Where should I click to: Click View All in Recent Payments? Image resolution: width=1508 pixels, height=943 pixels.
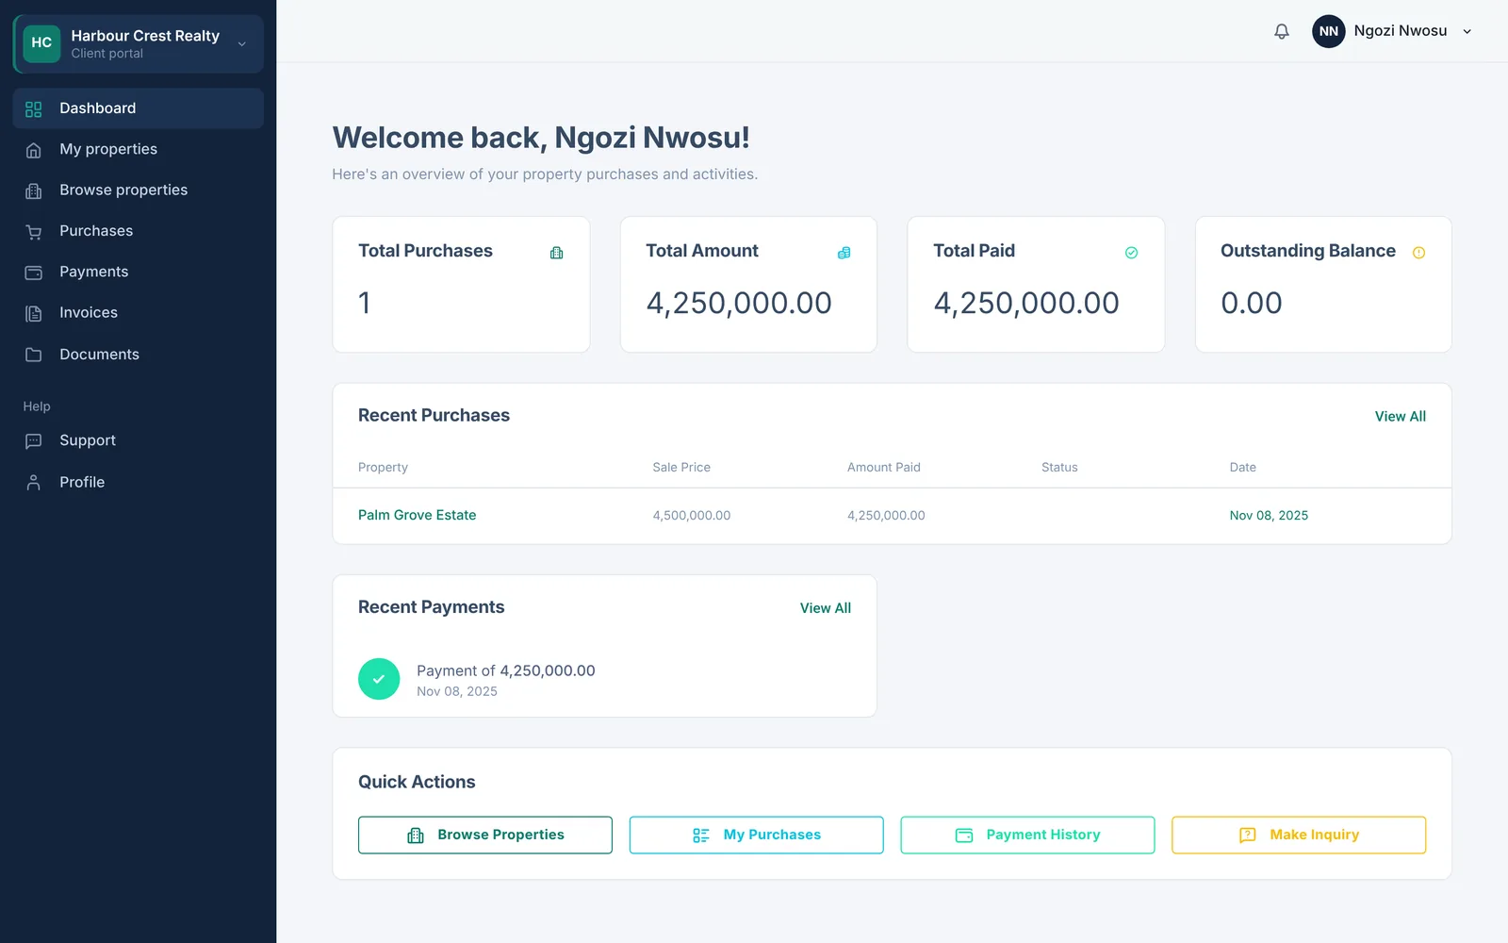coord(826,608)
